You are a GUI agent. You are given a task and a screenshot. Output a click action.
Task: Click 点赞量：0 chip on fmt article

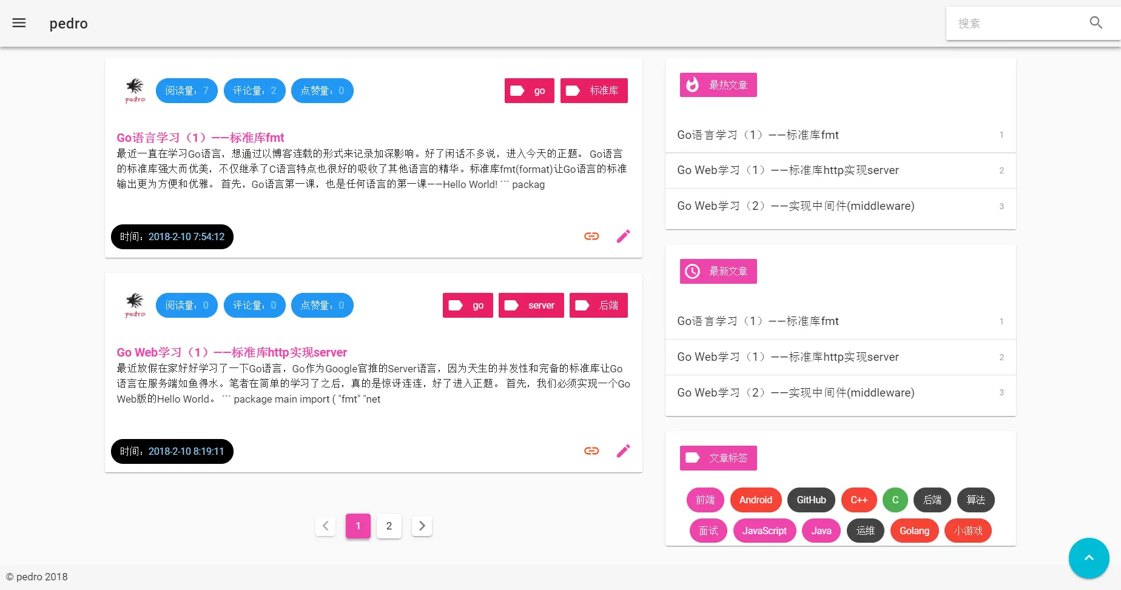click(322, 90)
